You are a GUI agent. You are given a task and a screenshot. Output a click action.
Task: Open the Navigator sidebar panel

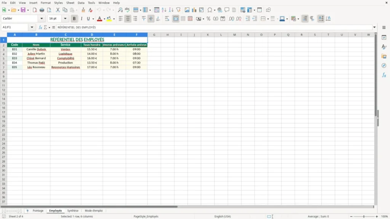tap(384, 65)
